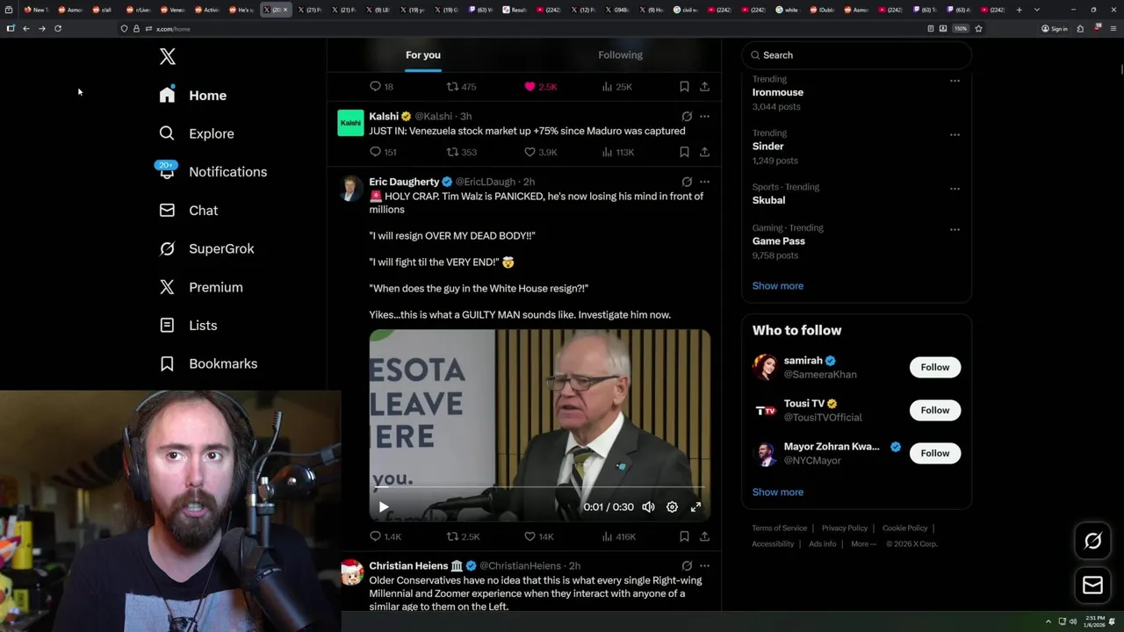Open Grok actions on Eric Daugherty post
This screenshot has width=1124, height=632.
pos(687,182)
